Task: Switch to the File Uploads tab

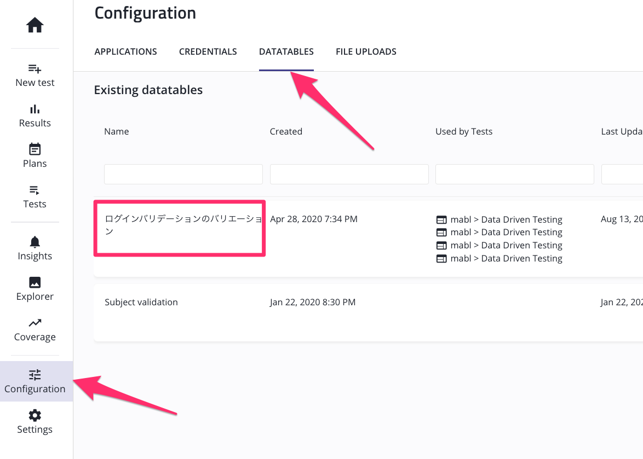Action: [x=366, y=51]
